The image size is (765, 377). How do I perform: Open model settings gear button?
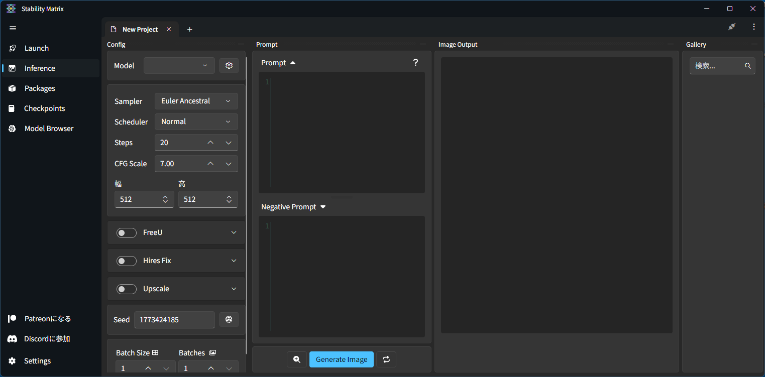click(x=229, y=65)
